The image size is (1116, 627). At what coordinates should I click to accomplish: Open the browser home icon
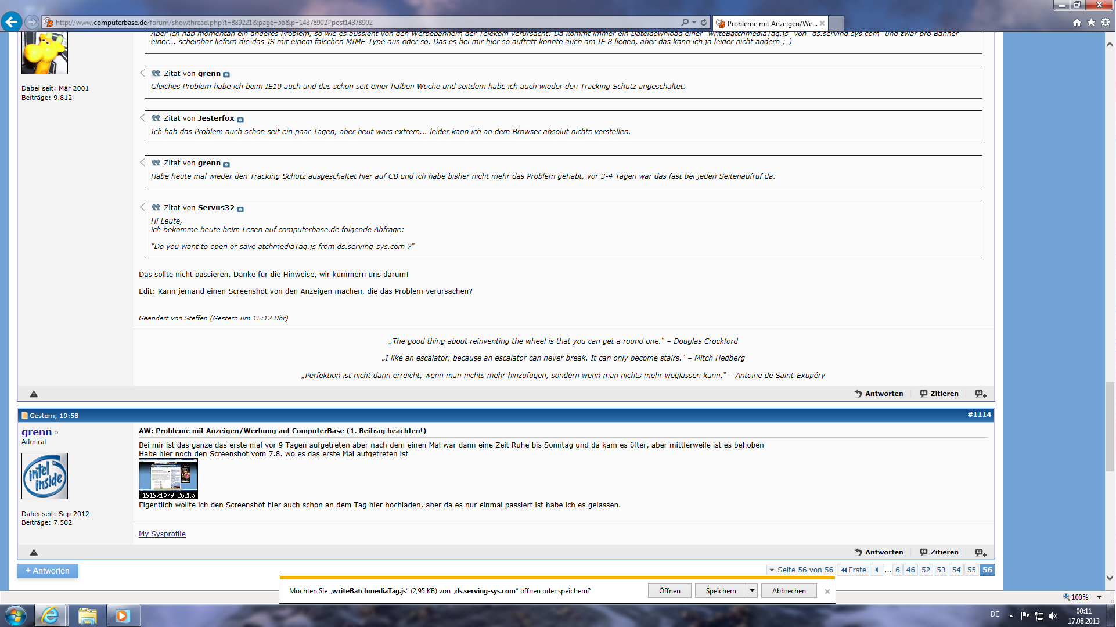coord(1077,22)
